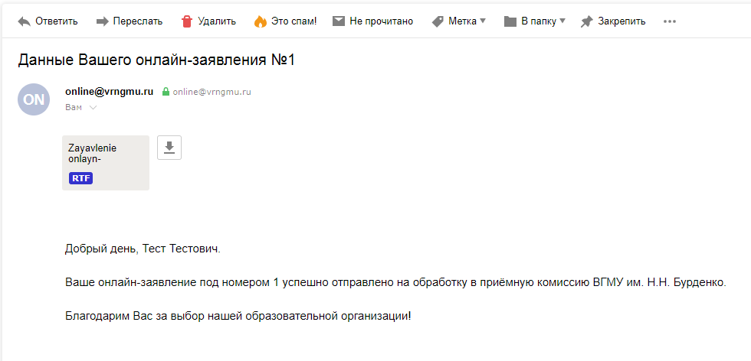Expand the В папку dropdown arrow
751x361 pixels.
(562, 21)
